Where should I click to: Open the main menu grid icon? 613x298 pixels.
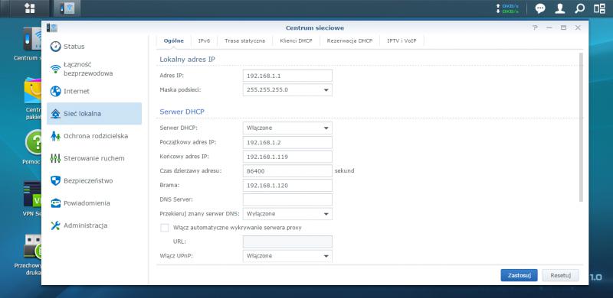click(30, 8)
